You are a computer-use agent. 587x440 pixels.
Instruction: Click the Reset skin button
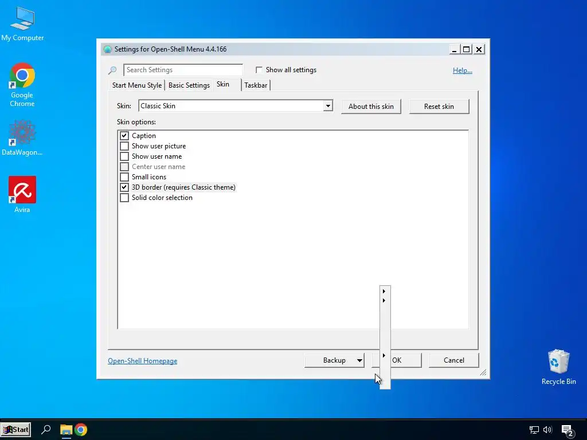tap(439, 106)
